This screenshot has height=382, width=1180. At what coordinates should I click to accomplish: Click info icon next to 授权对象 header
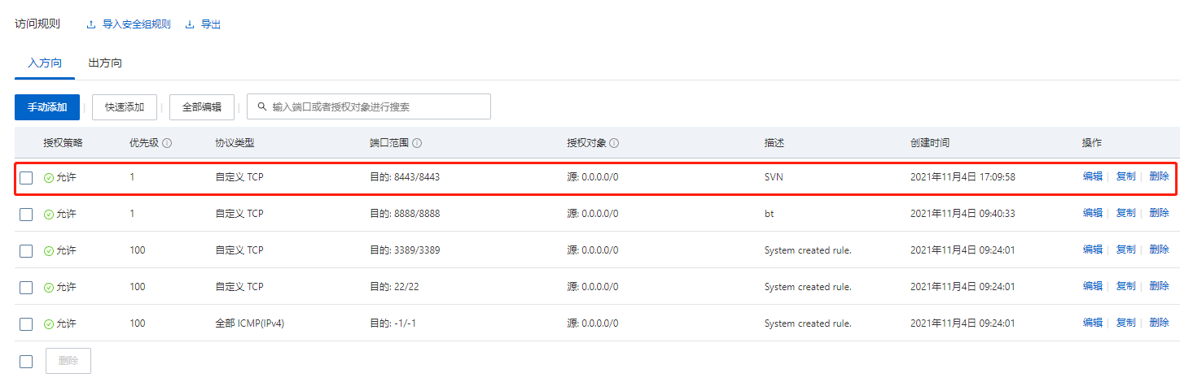pos(614,143)
